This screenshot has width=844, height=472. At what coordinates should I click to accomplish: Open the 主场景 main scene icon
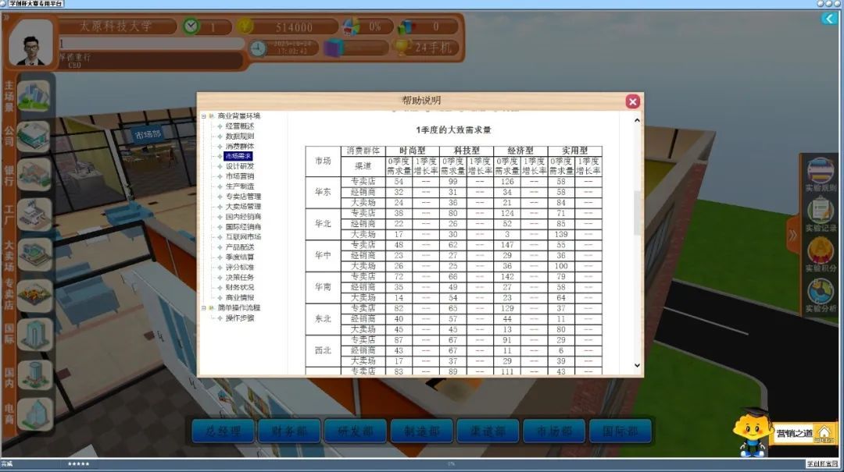34,95
